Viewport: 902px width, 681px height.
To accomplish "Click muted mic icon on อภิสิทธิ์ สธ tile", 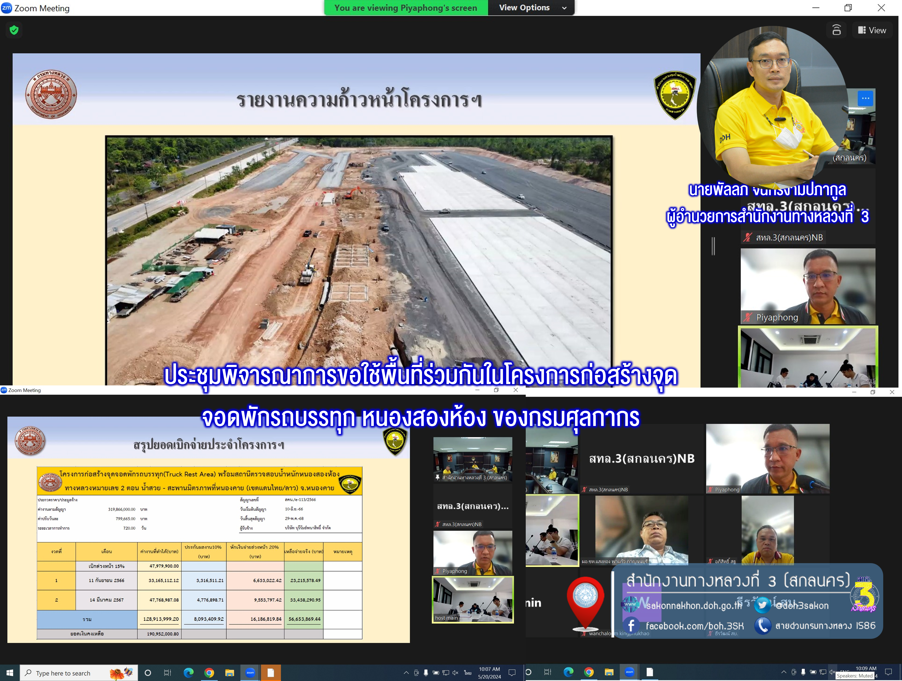I will click(x=710, y=562).
